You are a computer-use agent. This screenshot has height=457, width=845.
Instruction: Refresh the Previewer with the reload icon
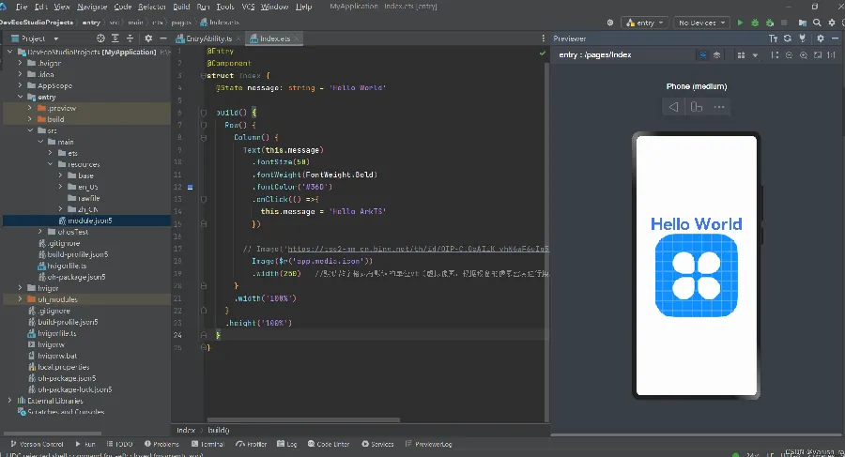[788, 38]
